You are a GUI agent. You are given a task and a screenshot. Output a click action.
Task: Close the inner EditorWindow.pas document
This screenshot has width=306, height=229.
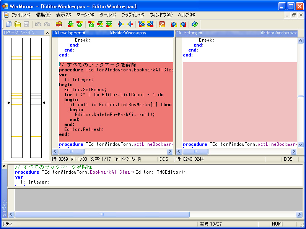pos(301,15)
